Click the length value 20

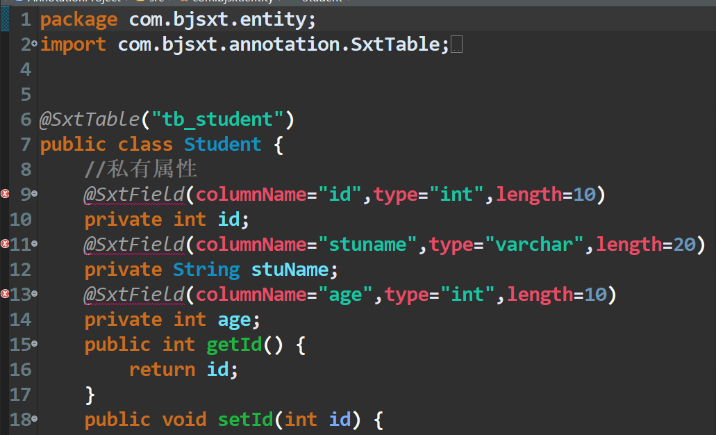click(x=685, y=244)
